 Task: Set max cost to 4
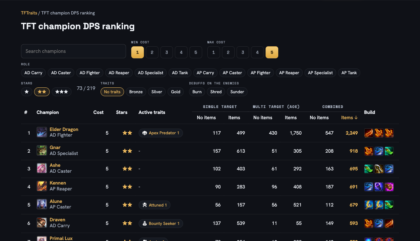coord(257,52)
